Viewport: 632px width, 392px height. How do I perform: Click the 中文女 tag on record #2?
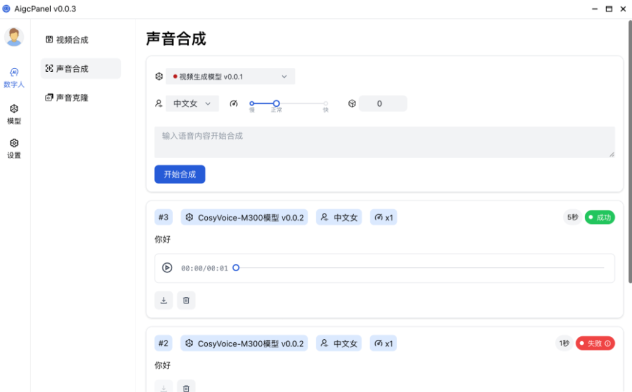[339, 343]
